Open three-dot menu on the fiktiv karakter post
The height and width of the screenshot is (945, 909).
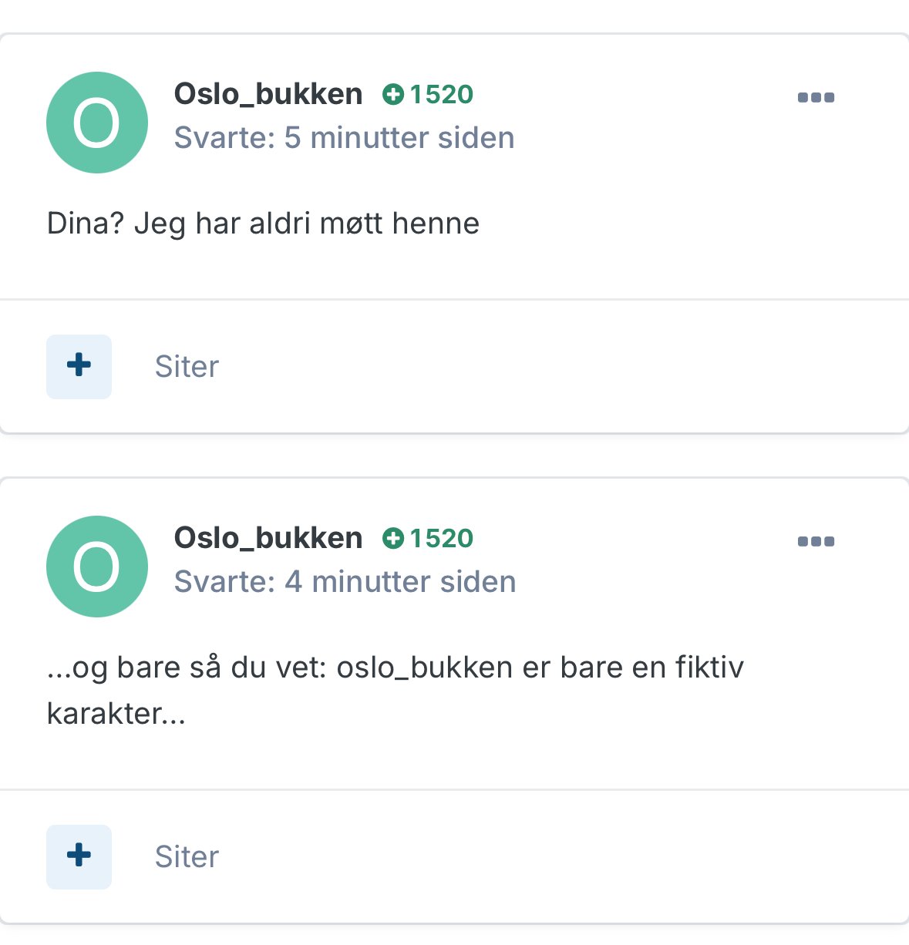(816, 542)
